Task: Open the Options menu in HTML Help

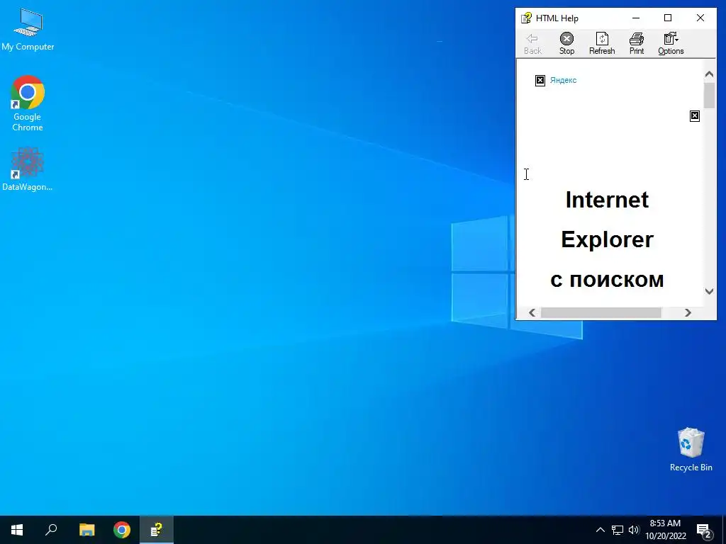Action: [671, 44]
